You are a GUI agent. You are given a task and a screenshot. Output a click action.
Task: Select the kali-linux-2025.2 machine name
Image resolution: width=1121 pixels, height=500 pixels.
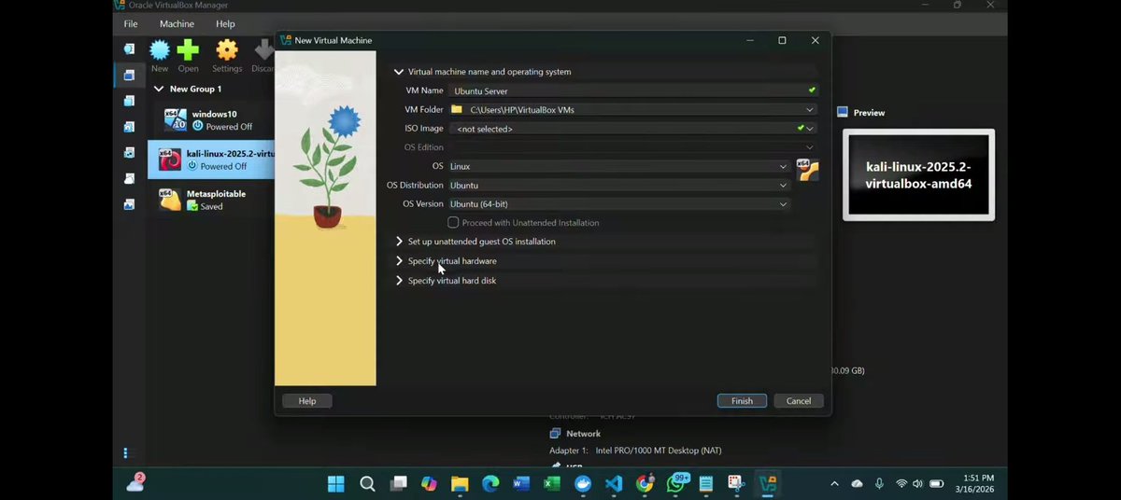(230, 153)
